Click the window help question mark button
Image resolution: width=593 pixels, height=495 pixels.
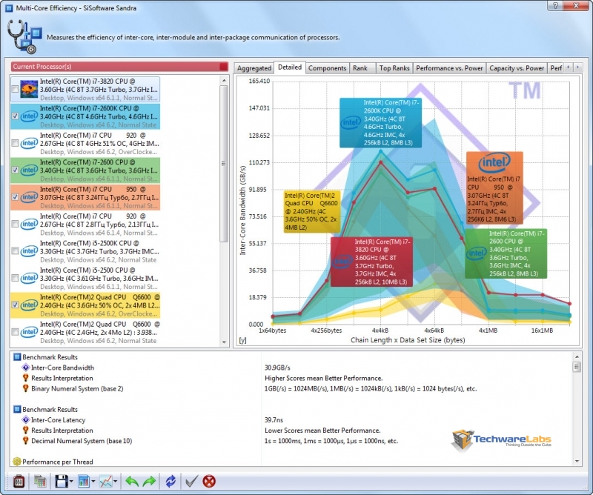[x=555, y=6]
